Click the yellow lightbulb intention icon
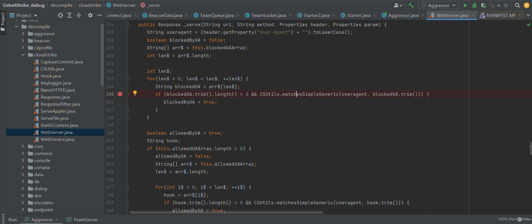The height and width of the screenshot is (224, 532). pos(135,93)
